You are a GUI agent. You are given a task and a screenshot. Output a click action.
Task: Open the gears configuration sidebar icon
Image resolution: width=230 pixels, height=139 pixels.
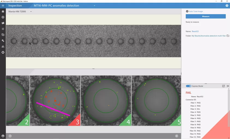pos(3,41)
